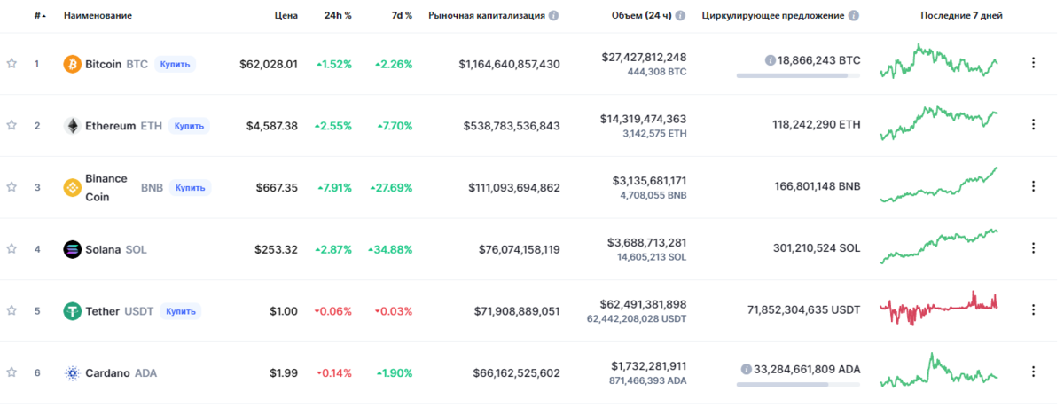The height and width of the screenshot is (407, 1064).
Task: Mark Solana with the watchlist star
Action: 12,249
